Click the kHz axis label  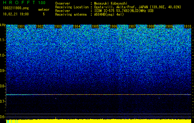pos(3,25)
